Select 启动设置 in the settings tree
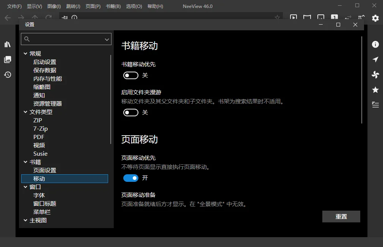The height and width of the screenshot is (247, 383). tap(45, 62)
